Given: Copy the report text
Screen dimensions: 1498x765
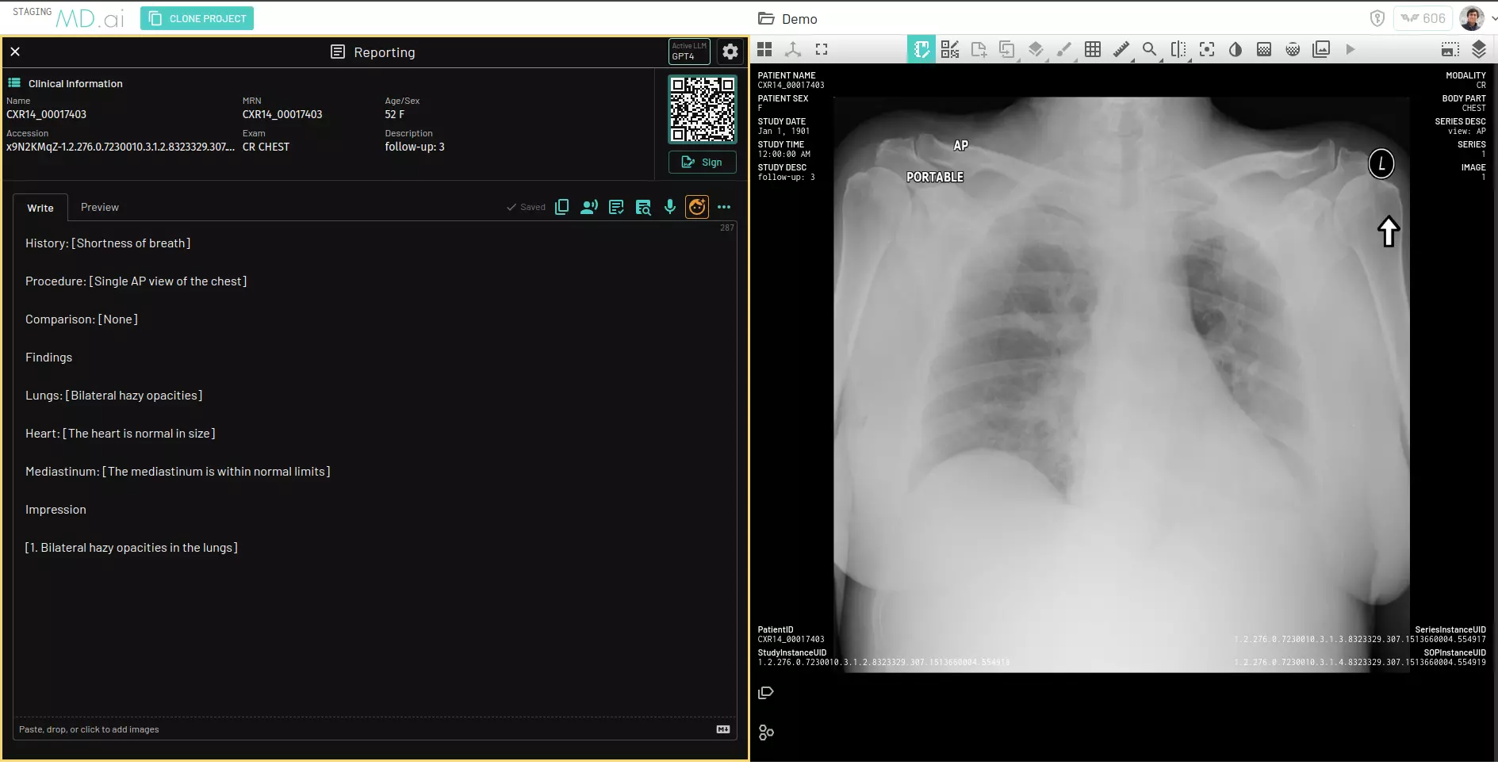Looking at the screenshot, I should (562, 207).
